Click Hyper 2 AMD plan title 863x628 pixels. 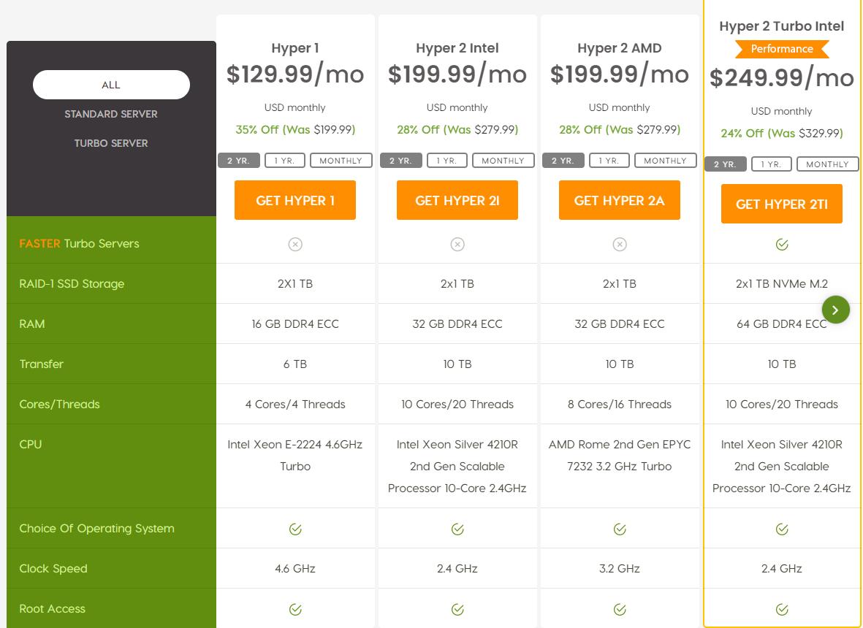click(x=620, y=48)
